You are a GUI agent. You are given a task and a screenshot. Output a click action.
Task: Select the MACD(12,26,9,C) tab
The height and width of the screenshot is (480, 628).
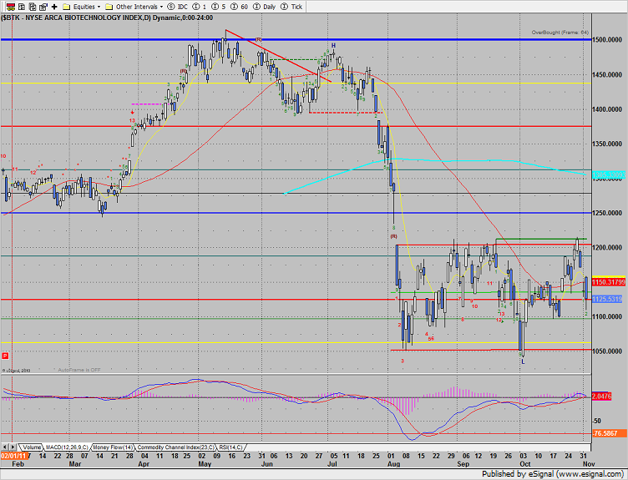coord(67,447)
